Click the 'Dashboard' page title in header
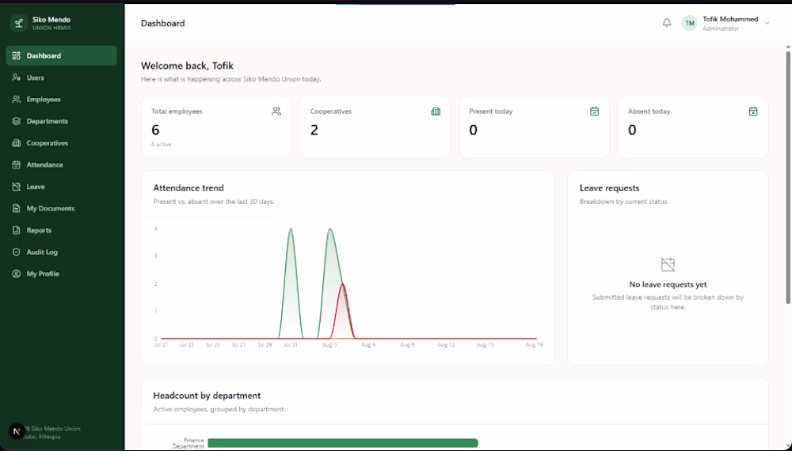The height and width of the screenshot is (451, 792). pos(162,23)
